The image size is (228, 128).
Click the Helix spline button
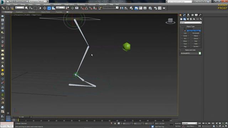click(196, 44)
